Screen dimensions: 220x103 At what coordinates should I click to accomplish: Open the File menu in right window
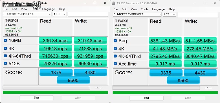point(115,9)
